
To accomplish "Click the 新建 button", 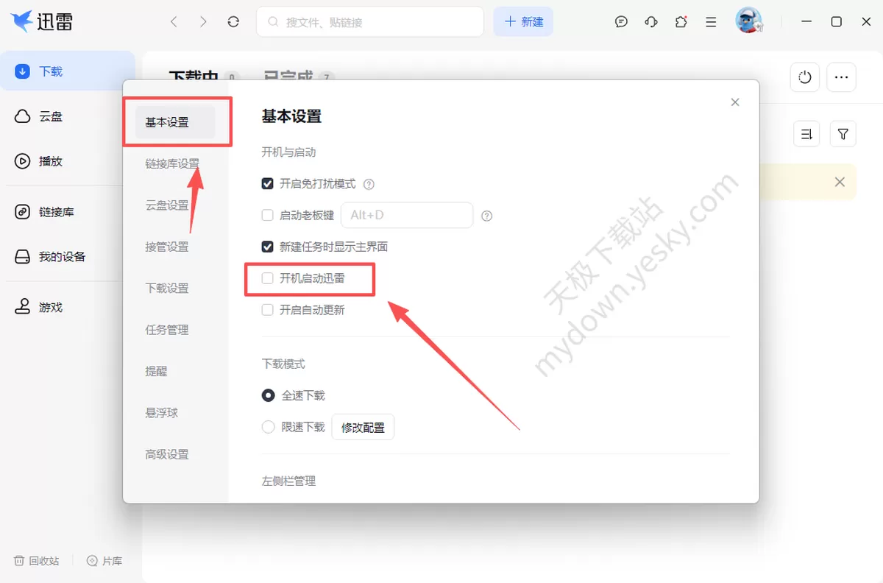I will 523,22.
